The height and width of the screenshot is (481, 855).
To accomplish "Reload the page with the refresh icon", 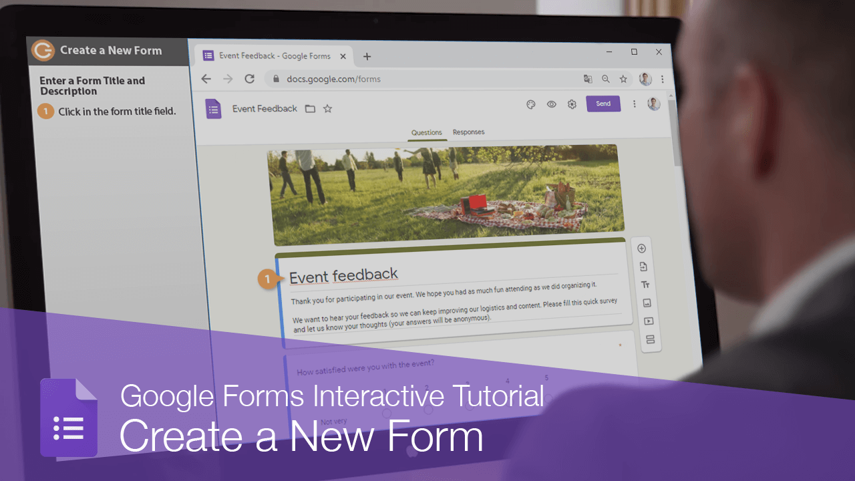I will (x=249, y=79).
